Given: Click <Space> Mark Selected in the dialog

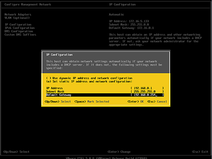Looking at the screenshot, I should click(92, 101).
